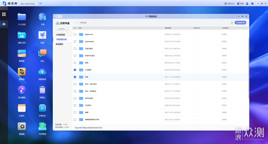Screen dimensions: 268x144
Task: Check the 来自：GM1900 folder checkbox
Action: (x=75, y=84)
